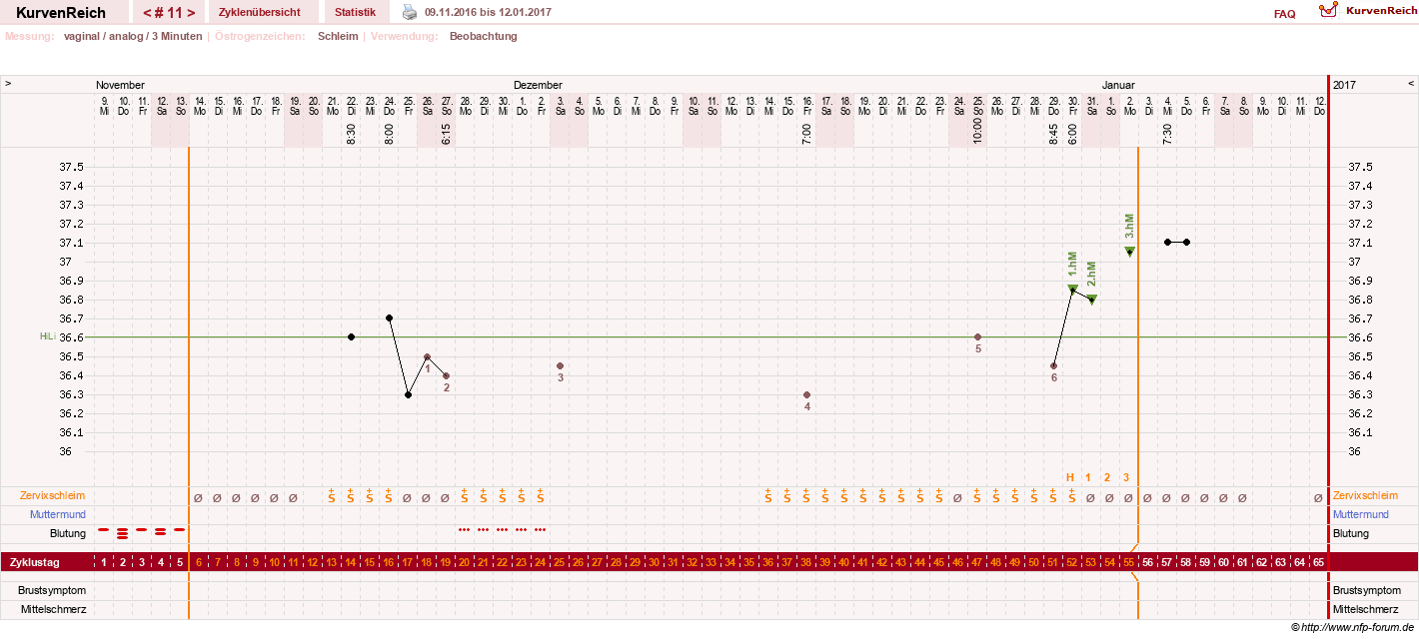Click the left Zervixschleim row label

pos(54,495)
